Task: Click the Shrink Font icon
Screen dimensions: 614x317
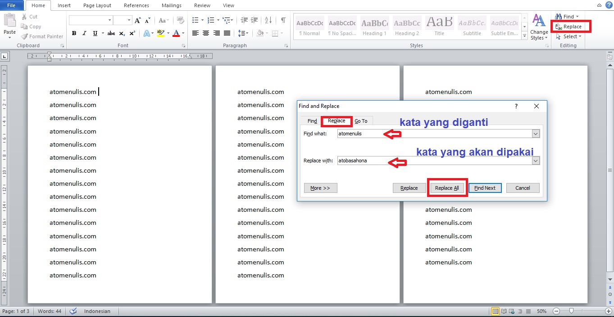Action: coord(148,20)
